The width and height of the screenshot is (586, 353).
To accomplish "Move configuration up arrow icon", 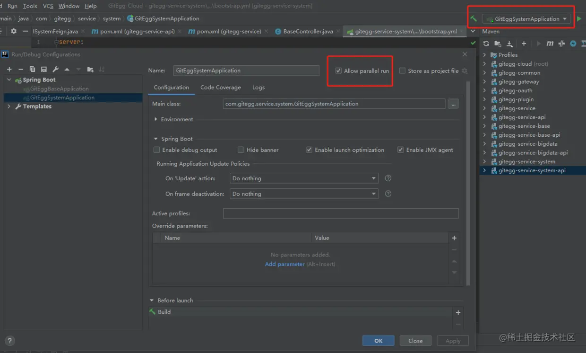I will 67,69.
